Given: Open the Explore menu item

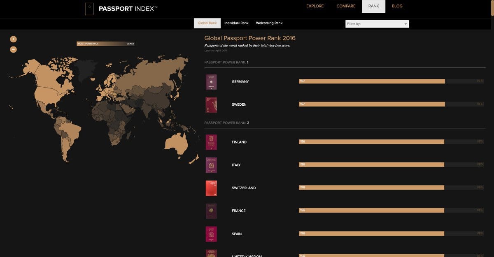Looking at the screenshot, I should pyautogui.click(x=315, y=6).
